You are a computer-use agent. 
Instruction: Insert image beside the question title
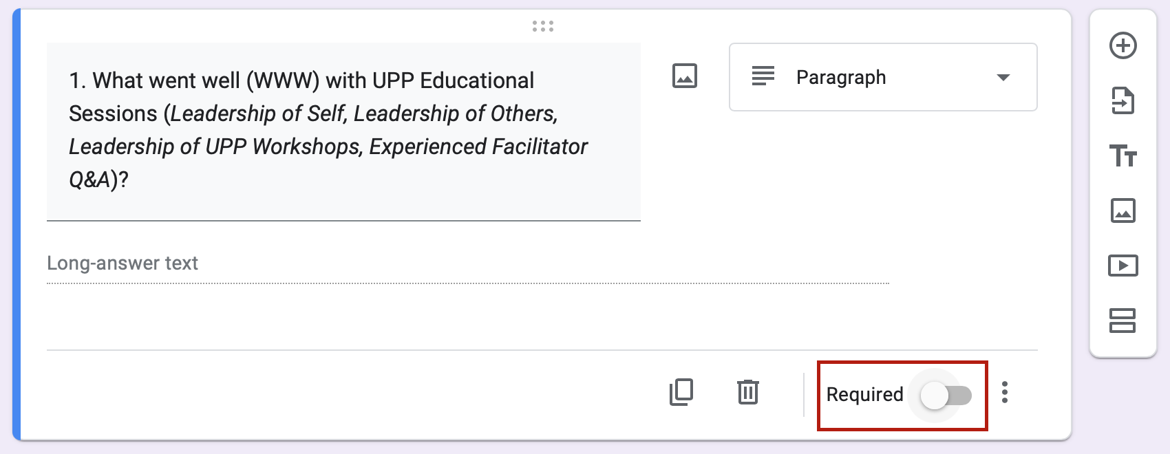point(684,76)
